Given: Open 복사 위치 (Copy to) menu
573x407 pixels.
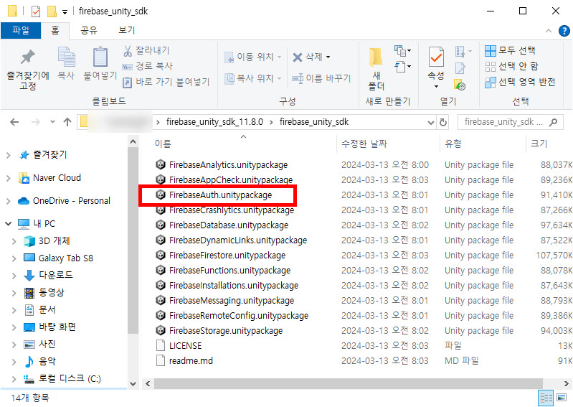Looking at the screenshot, I should click(x=253, y=78).
